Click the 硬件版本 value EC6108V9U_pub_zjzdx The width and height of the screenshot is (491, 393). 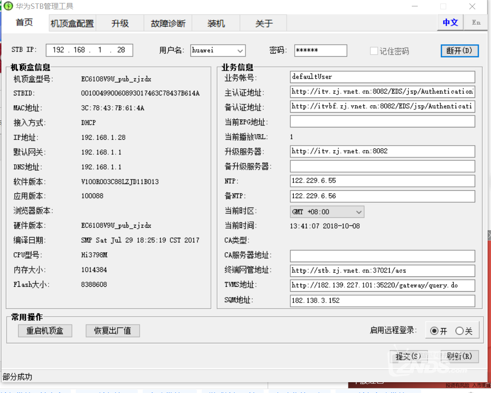[116, 225]
